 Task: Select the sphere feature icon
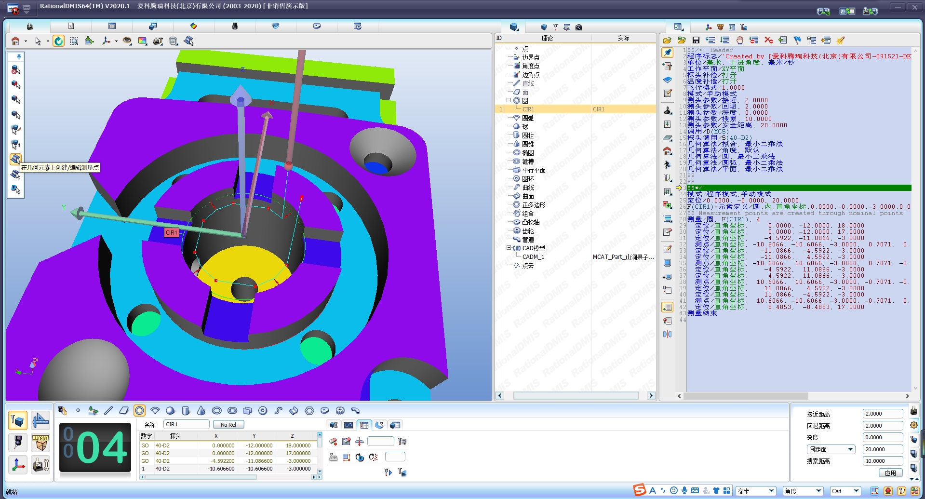(x=170, y=411)
